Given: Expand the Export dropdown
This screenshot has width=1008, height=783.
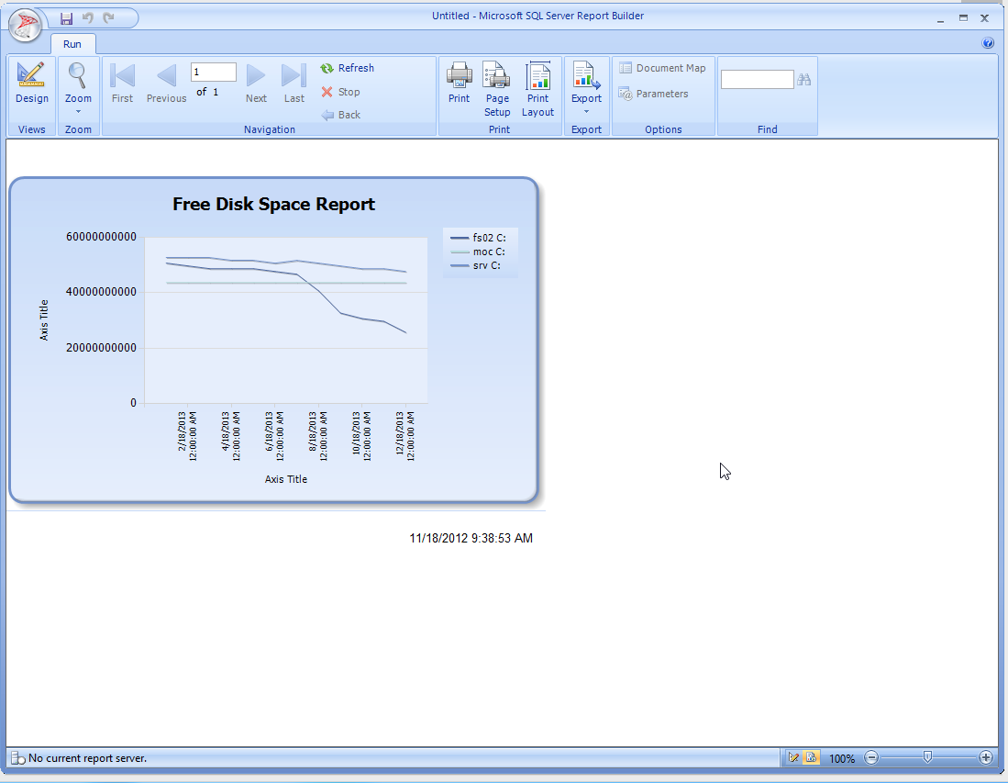Looking at the screenshot, I should click(586, 111).
